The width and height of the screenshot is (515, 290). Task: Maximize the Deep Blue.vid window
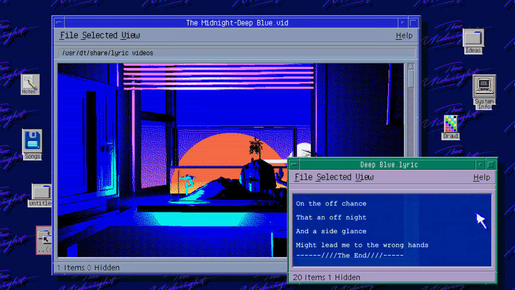point(413,23)
